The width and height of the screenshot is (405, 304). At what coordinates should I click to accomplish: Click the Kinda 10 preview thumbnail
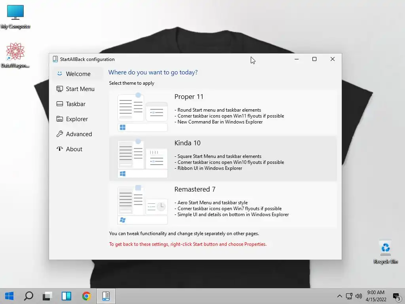point(142,158)
